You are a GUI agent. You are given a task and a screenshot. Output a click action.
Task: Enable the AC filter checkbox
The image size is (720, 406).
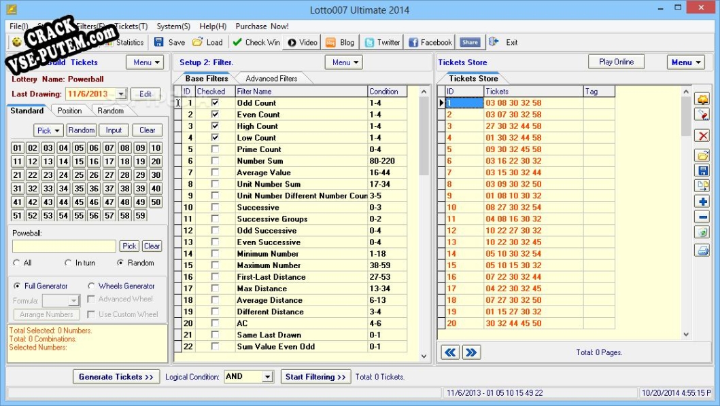(x=215, y=323)
